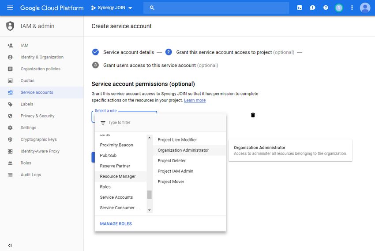Open the Learn more link
The height and width of the screenshot is (251, 375).
[195, 100]
